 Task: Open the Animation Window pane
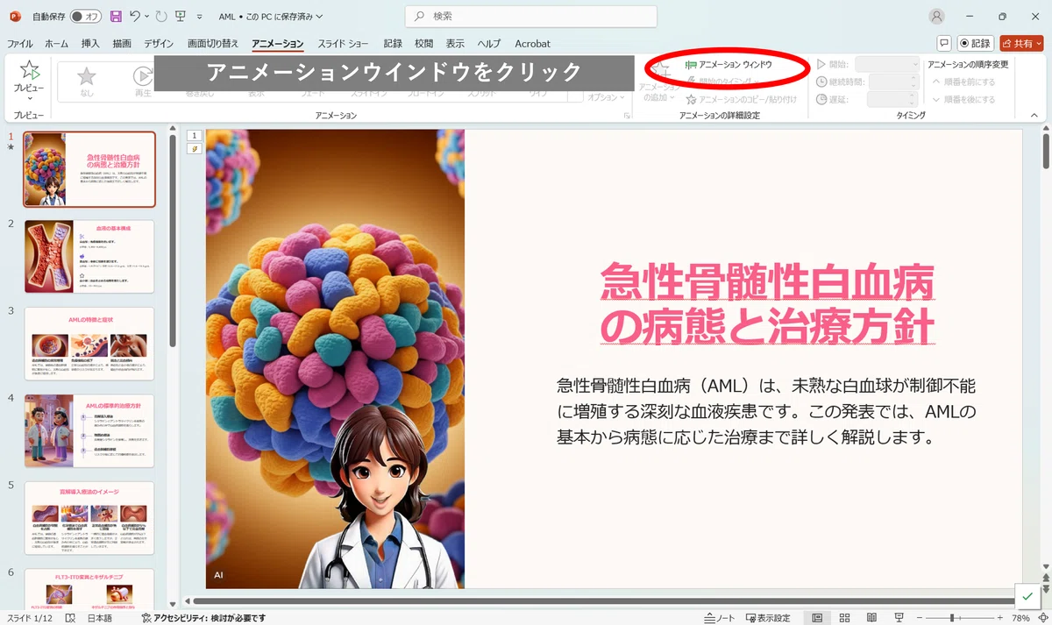coord(728,65)
